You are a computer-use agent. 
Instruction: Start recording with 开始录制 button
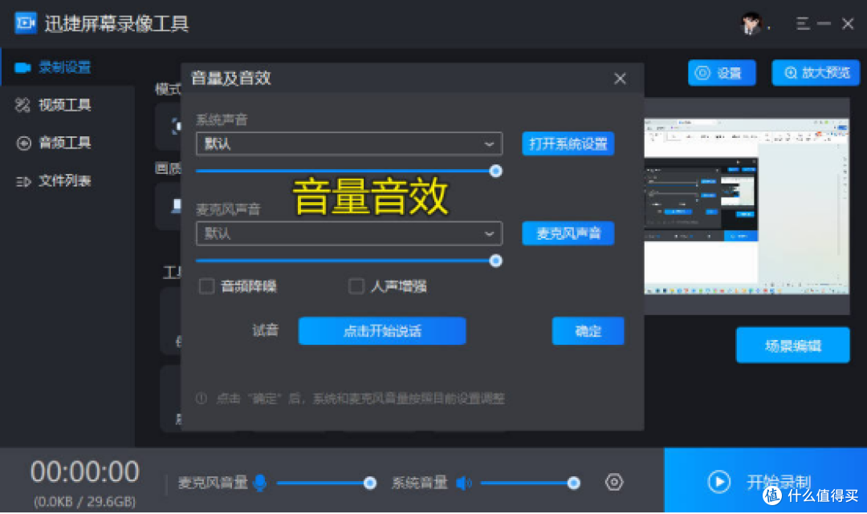765,481
